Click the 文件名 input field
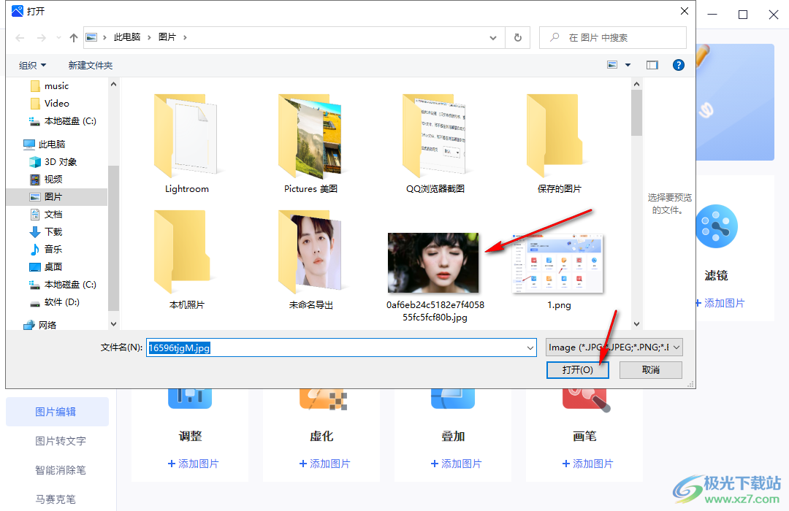The height and width of the screenshot is (511, 789). pyautogui.click(x=335, y=347)
